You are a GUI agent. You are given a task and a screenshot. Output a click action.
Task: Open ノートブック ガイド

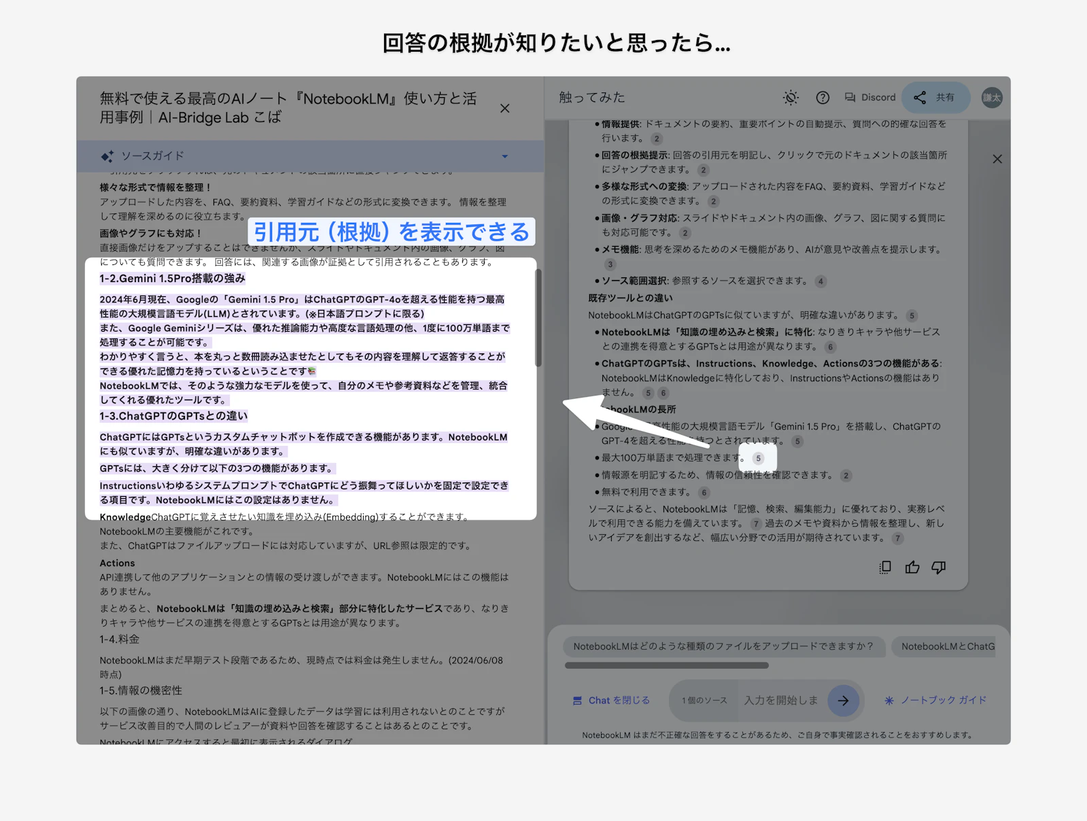click(x=935, y=701)
